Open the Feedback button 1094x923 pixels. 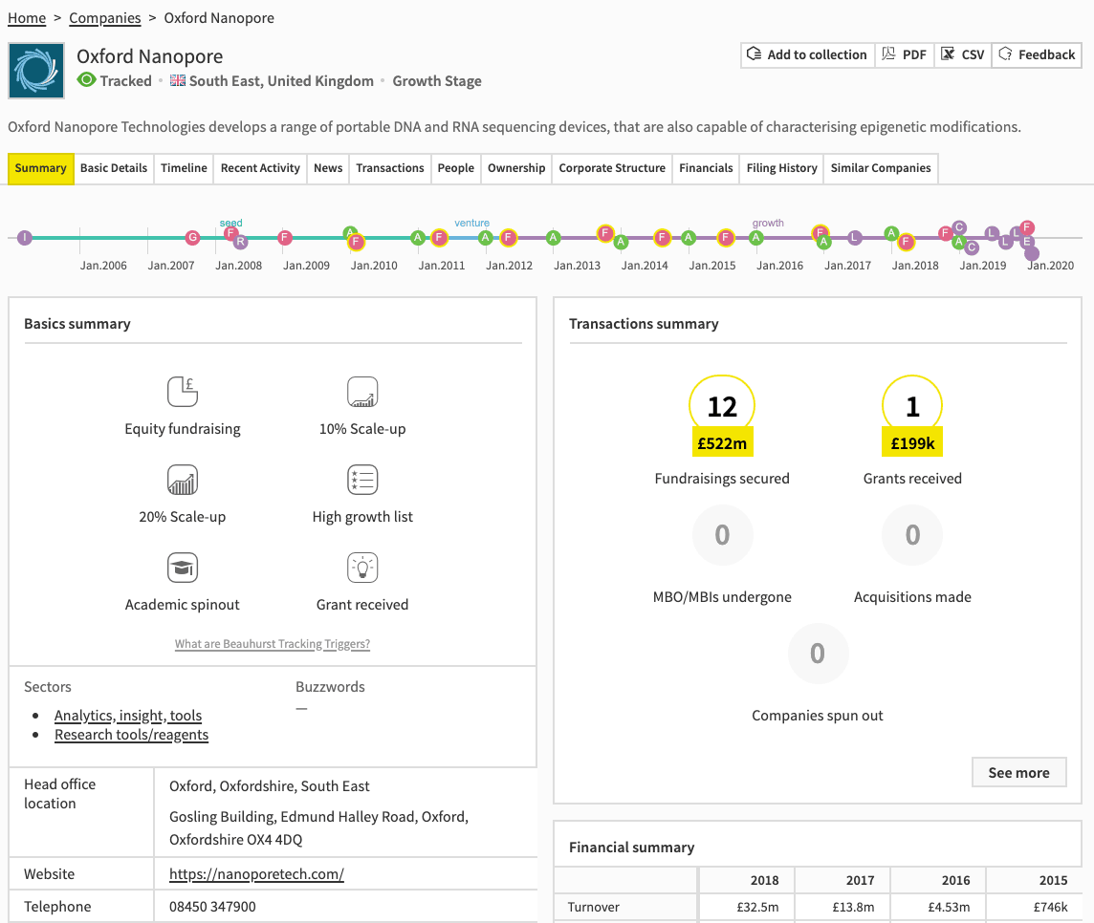point(1037,54)
